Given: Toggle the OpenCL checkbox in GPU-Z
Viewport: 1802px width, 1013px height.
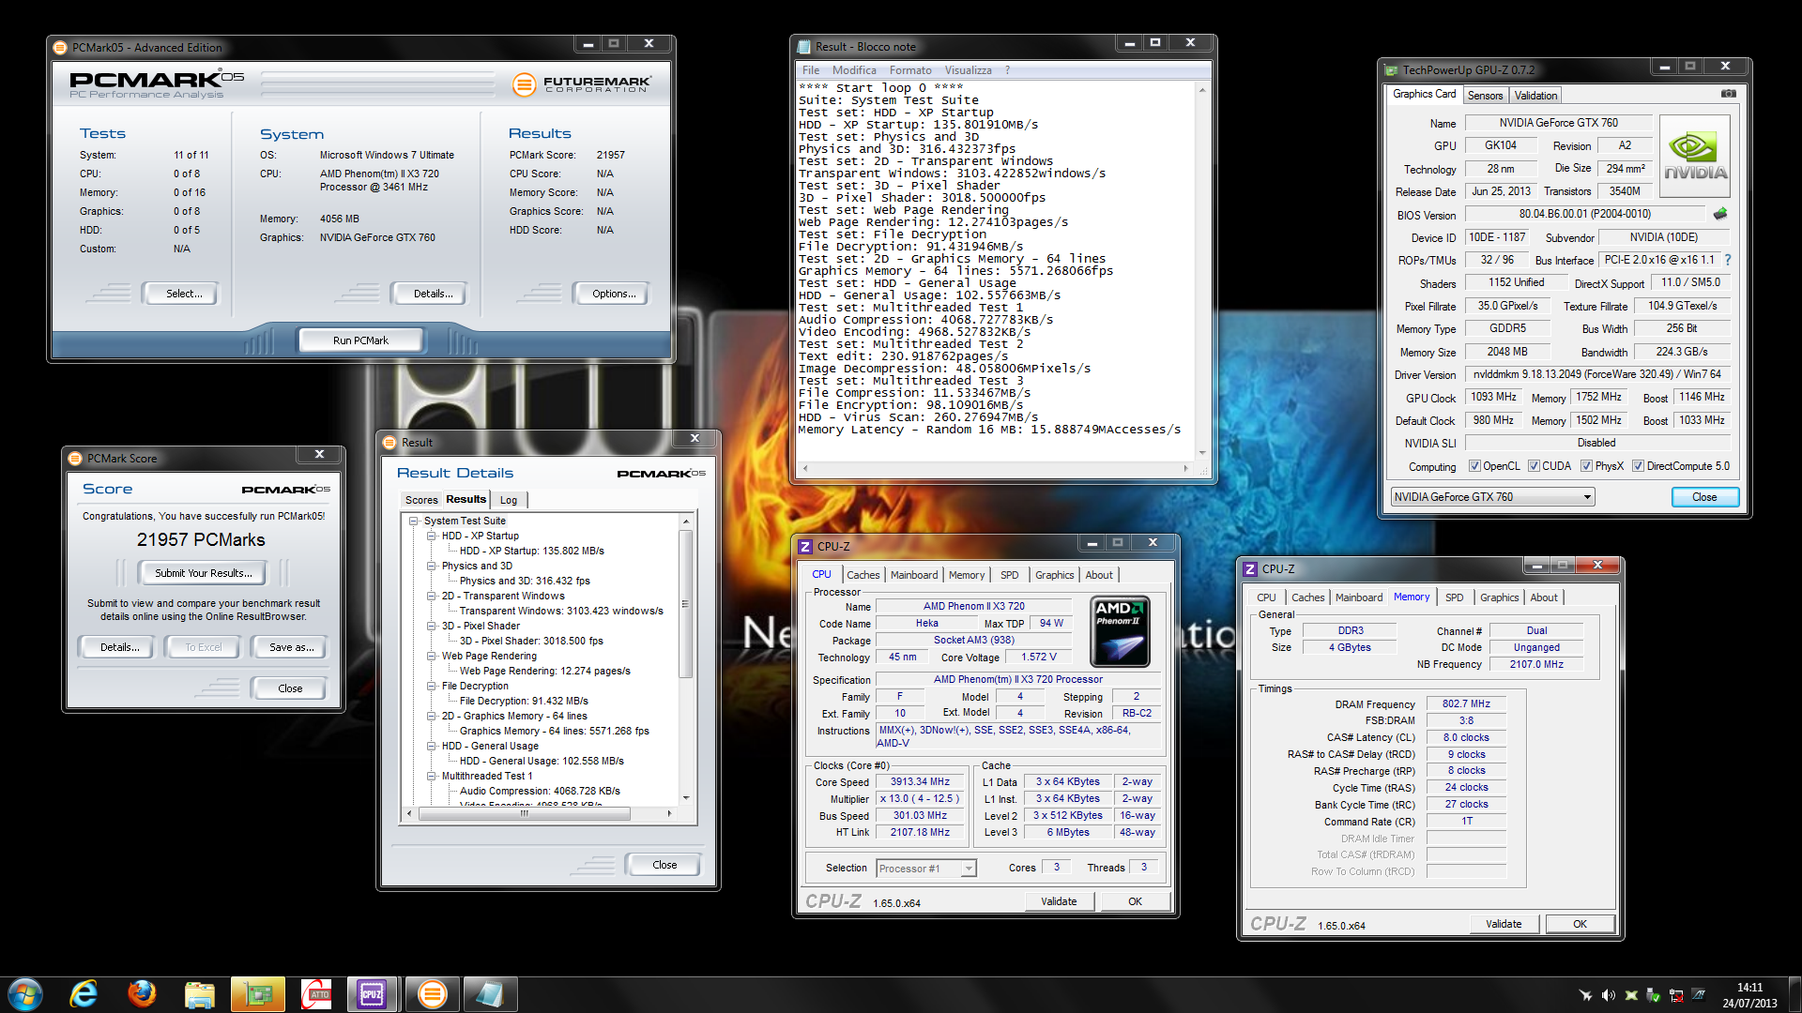Looking at the screenshot, I should click(x=1474, y=466).
